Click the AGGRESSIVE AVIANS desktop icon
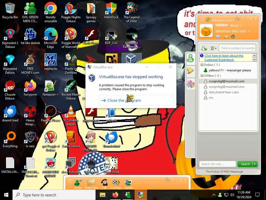 [x=51, y=167]
